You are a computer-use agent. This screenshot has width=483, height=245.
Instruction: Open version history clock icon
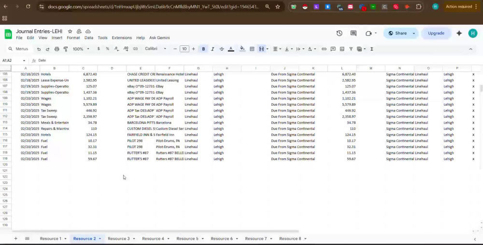(x=340, y=33)
